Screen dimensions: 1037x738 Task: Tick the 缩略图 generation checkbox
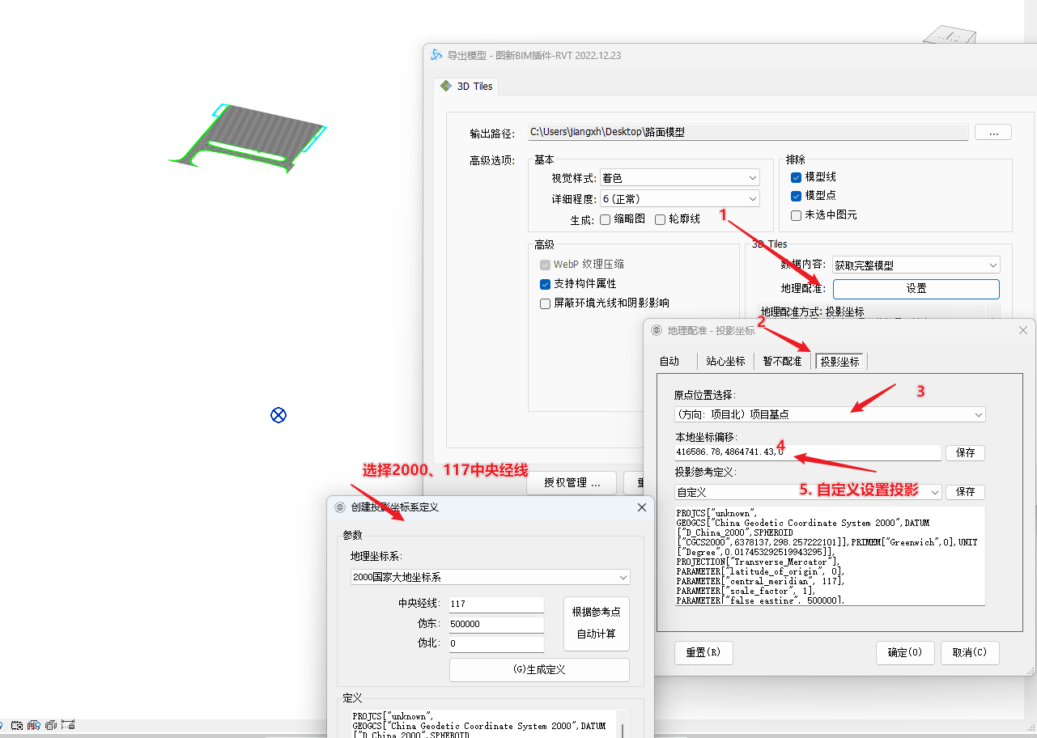pyautogui.click(x=605, y=219)
